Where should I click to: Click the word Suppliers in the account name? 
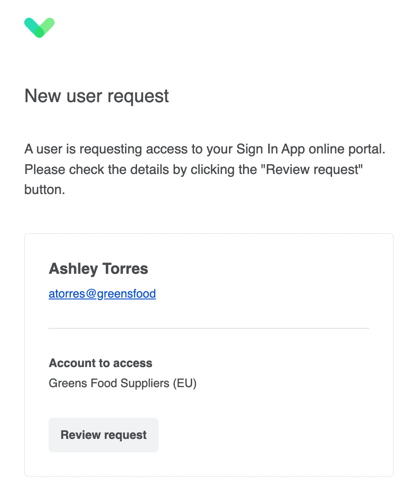point(145,383)
